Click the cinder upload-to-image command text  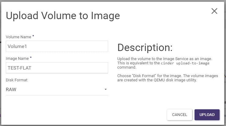click(x=185, y=63)
